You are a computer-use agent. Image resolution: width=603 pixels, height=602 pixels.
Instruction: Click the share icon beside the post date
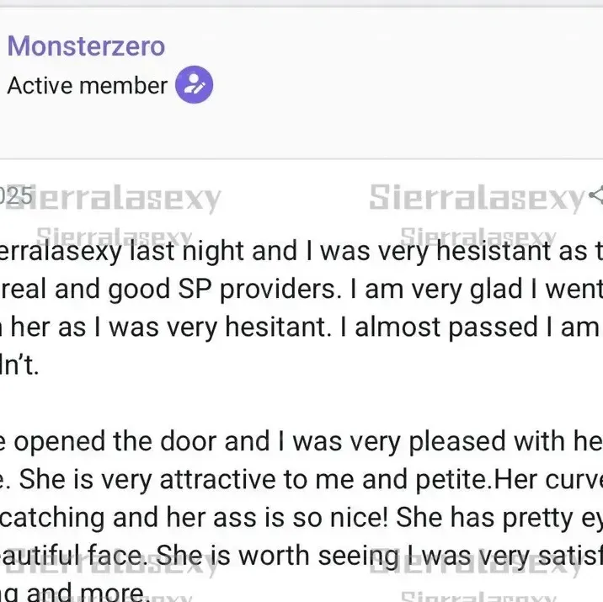click(x=597, y=194)
